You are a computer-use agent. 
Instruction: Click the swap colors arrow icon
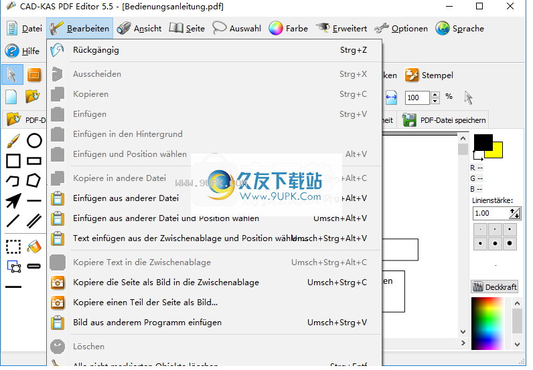477,156
